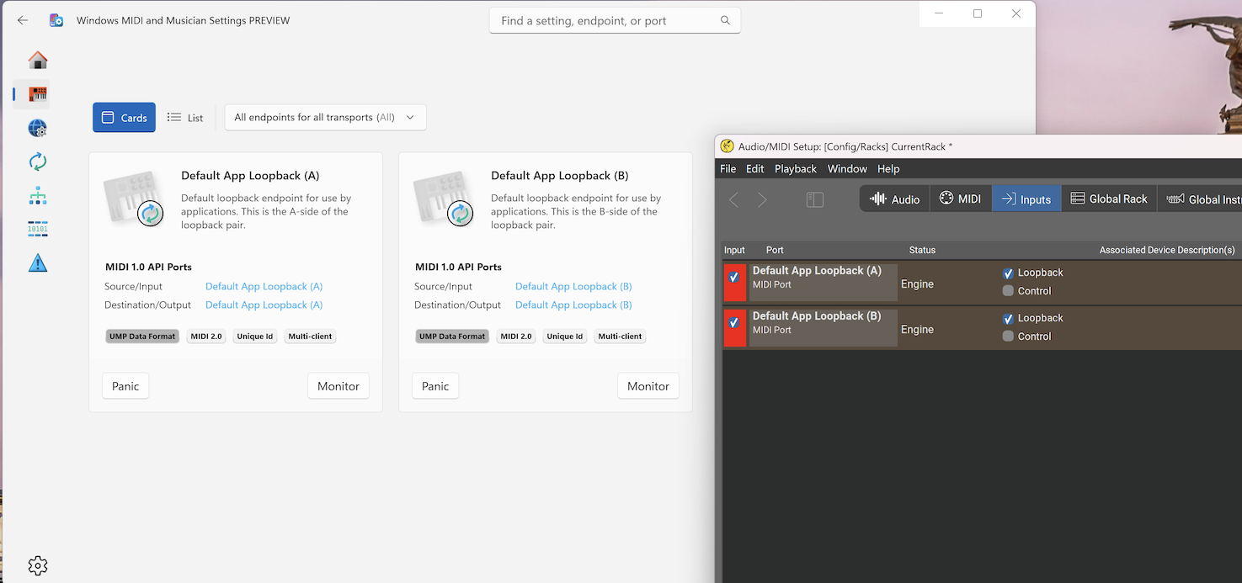Open the hierarchy tree sidebar icon
1242x583 pixels.
(38, 196)
